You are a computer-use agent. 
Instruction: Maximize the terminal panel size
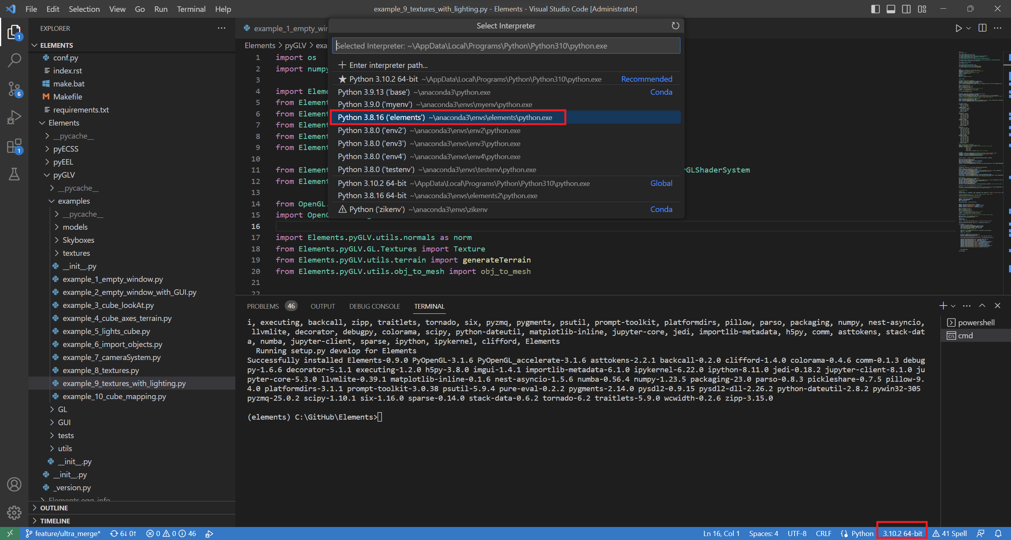coord(982,306)
